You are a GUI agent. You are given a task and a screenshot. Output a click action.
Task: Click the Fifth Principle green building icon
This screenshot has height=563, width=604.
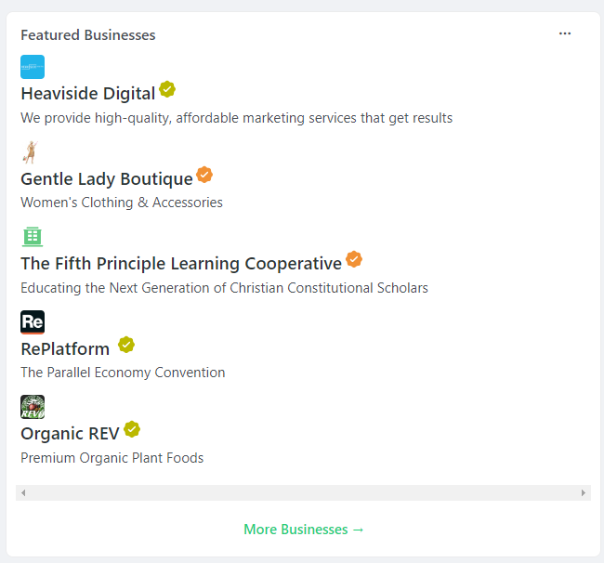(33, 237)
